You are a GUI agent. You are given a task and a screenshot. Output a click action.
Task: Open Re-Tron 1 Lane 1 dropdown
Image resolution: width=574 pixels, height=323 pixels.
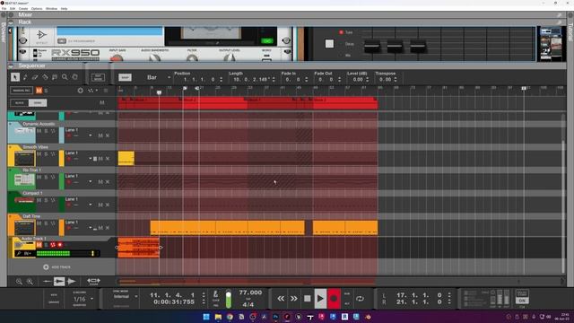click(91, 181)
